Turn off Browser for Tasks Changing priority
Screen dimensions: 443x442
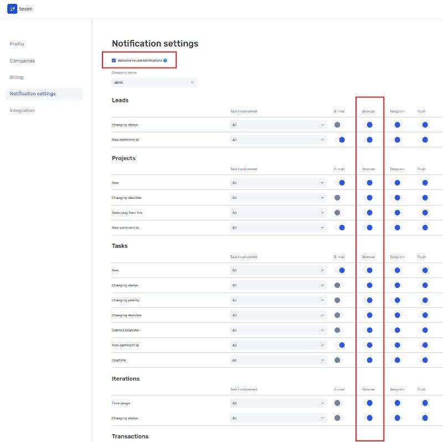(x=368, y=300)
